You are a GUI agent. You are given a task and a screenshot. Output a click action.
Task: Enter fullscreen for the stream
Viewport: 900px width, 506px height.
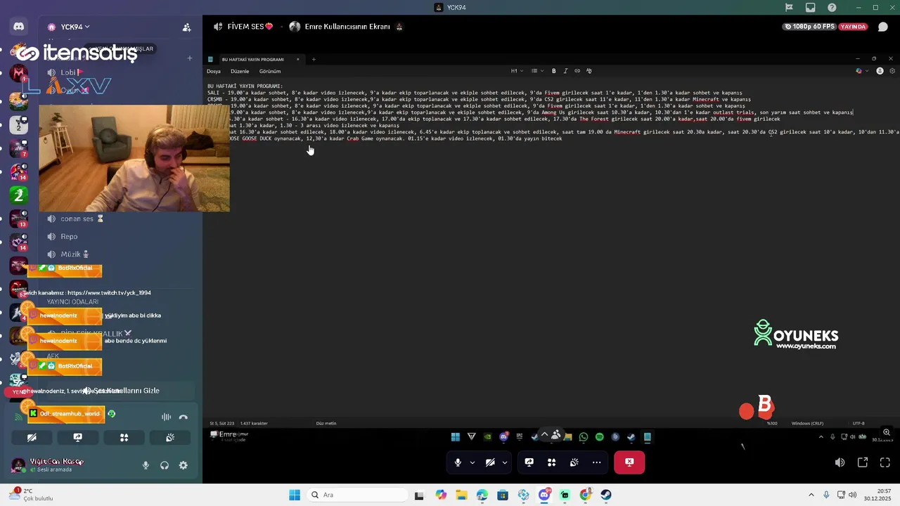click(x=885, y=462)
